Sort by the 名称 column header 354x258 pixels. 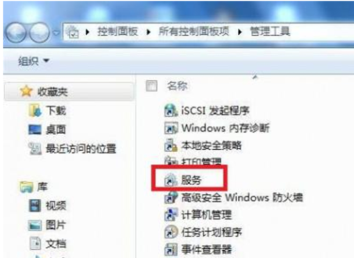tap(177, 86)
